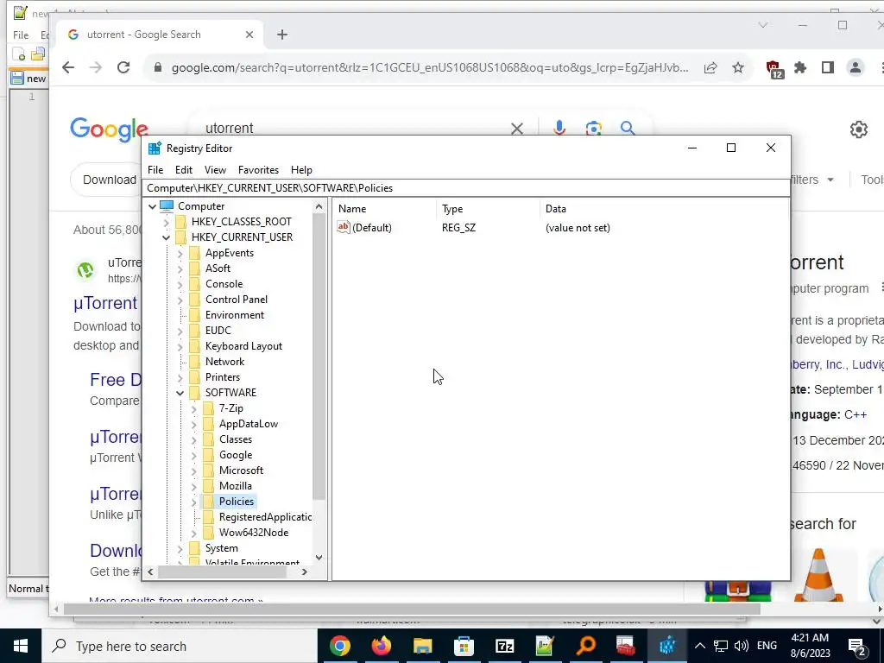Image resolution: width=884 pixels, height=663 pixels.
Task: Click the Chrome back arrow
Action: [68, 67]
